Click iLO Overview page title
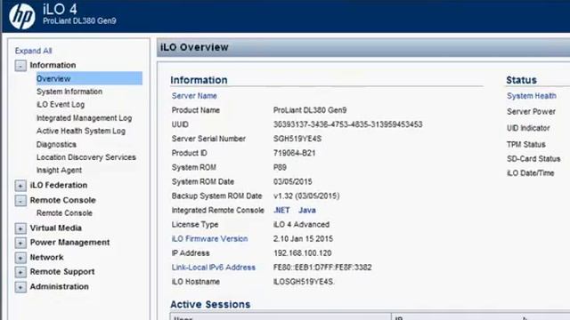 click(x=194, y=47)
